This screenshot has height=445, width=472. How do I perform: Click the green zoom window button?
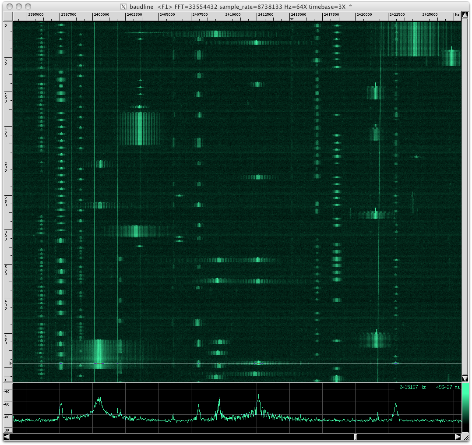coord(28,7)
